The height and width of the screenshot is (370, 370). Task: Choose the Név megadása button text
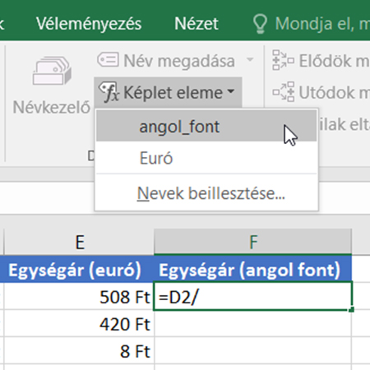(179, 61)
